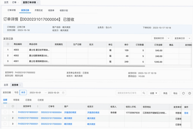Go to 主页 tab in the top window
Screen dimensions: 193x129
6,2
